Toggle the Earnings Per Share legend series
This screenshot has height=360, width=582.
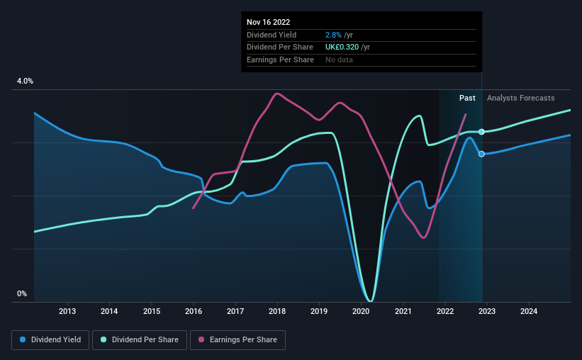click(237, 340)
